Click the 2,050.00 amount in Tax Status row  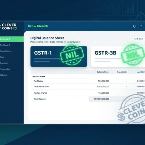(141, 81)
